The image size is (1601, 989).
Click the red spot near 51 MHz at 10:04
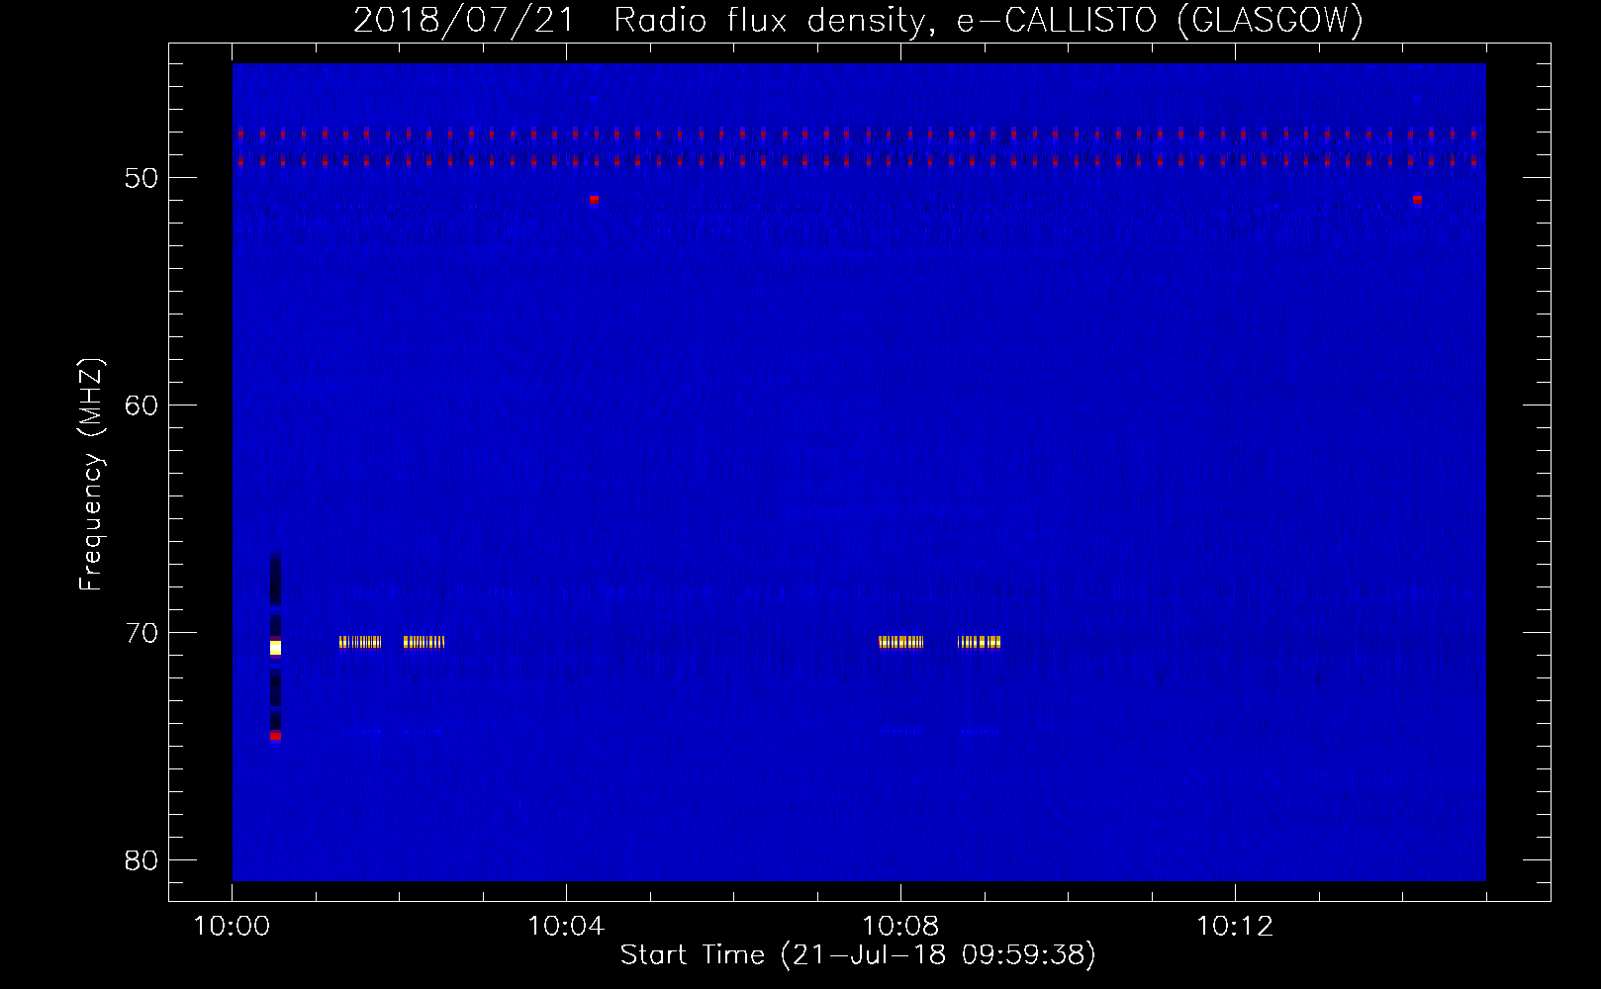[594, 199]
